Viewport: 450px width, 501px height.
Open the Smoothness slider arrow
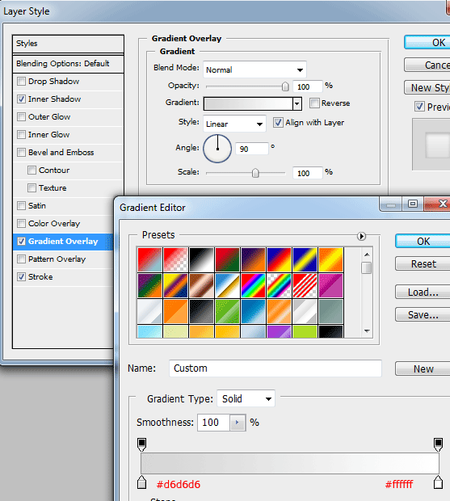click(x=238, y=423)
